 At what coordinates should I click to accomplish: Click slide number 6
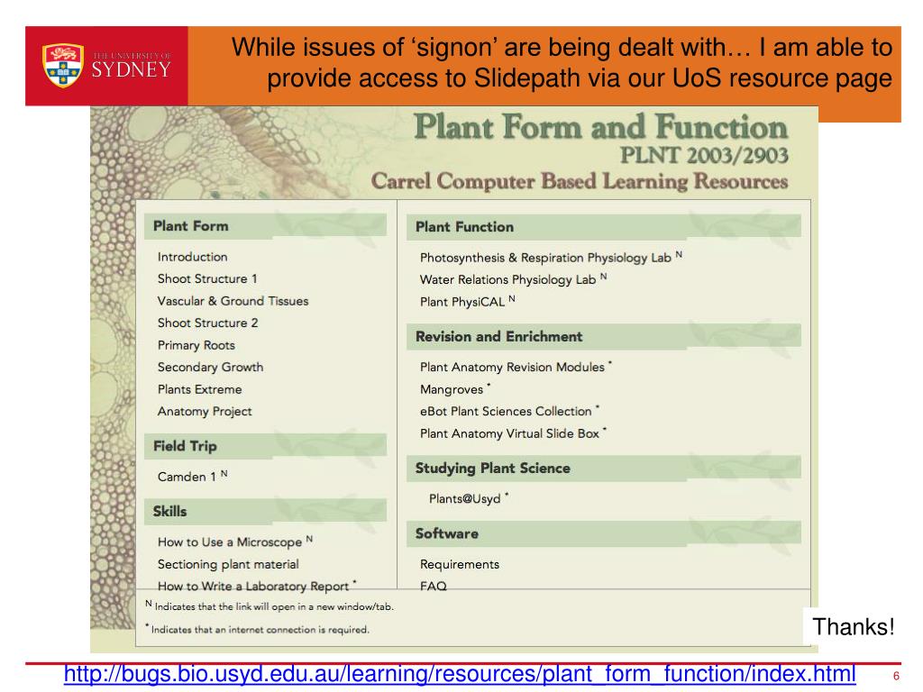coord(896,676)
